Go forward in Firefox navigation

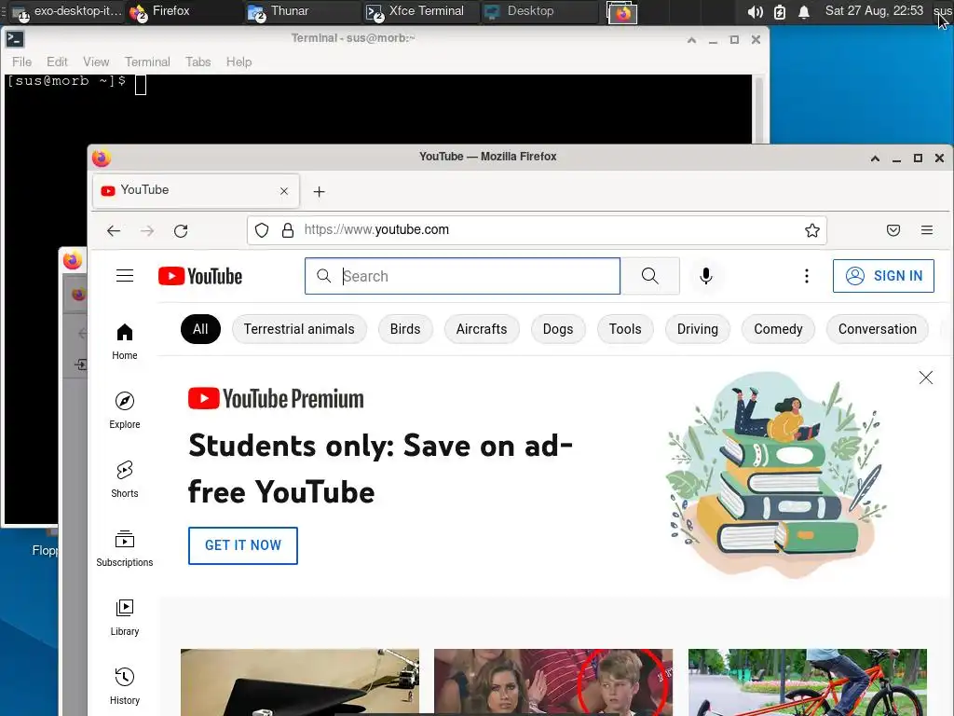pos(147,231)
